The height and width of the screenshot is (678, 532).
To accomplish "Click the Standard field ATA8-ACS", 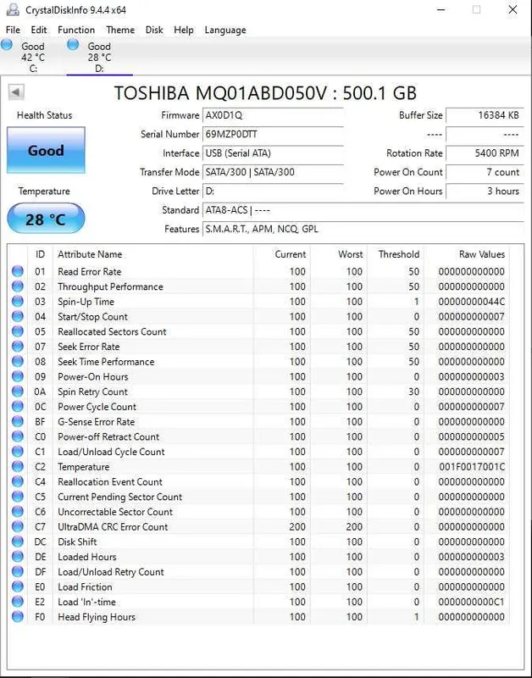I will [x=363, y=210].
